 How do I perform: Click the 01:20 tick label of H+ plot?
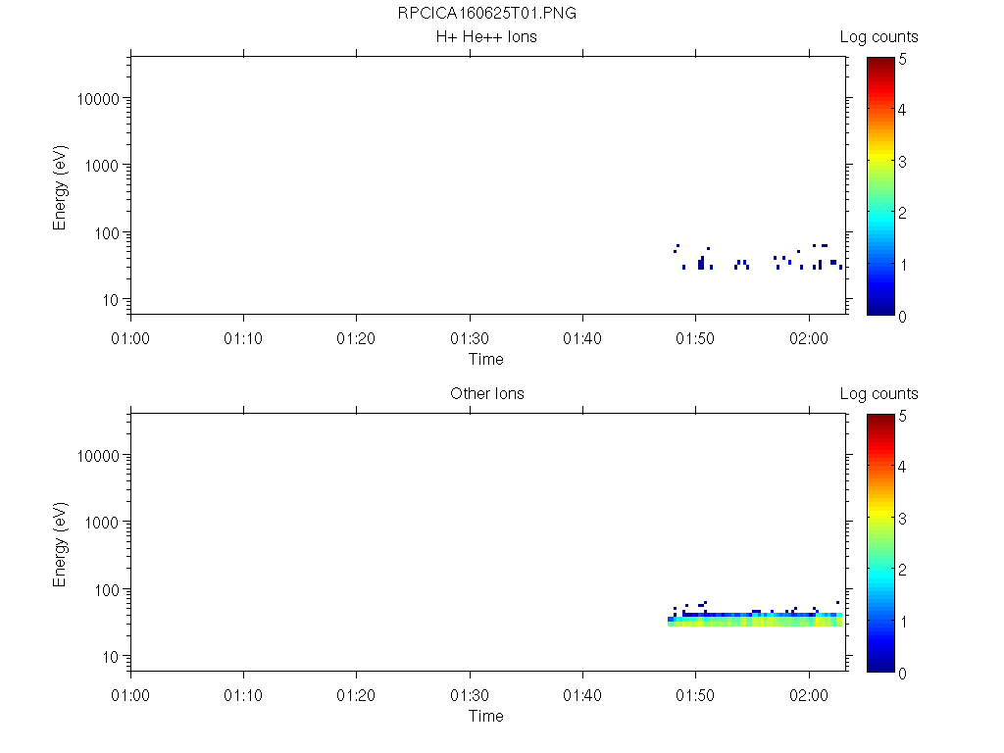[356, 338]
